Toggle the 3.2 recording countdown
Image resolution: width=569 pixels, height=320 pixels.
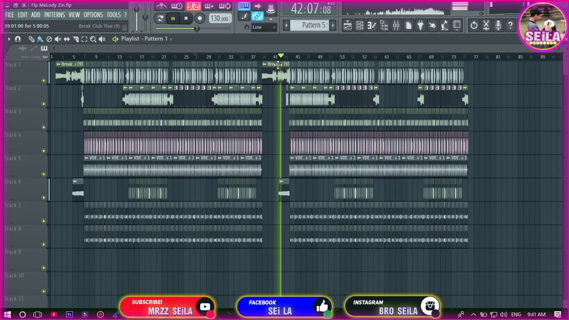[x=193, y=6]
